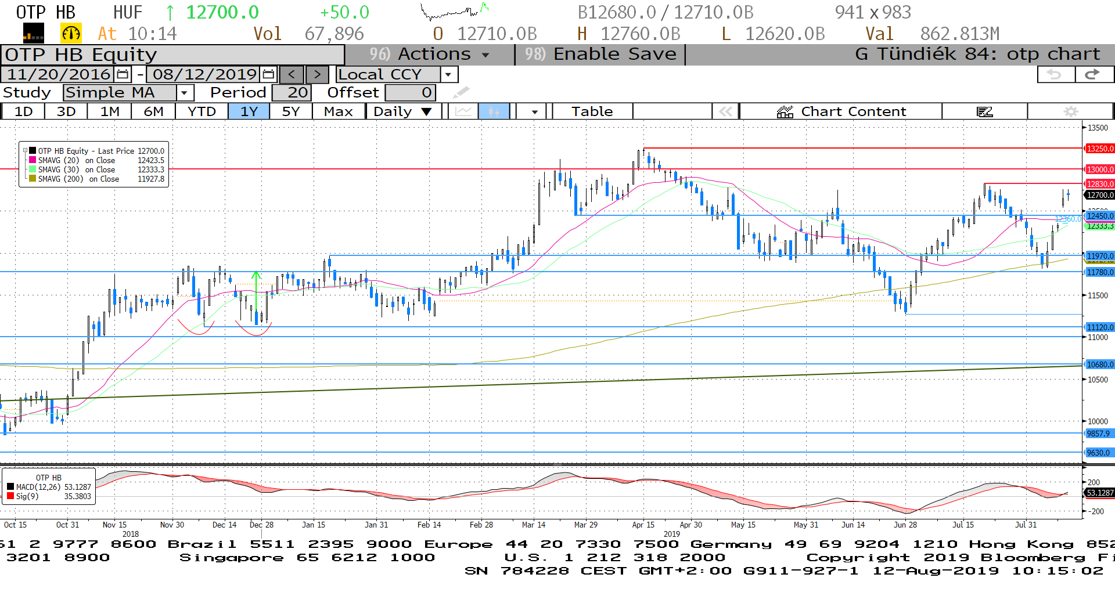Switch to line chart style icon
The width and height of the screenshot is (1115, 603).
click(463, 111)
